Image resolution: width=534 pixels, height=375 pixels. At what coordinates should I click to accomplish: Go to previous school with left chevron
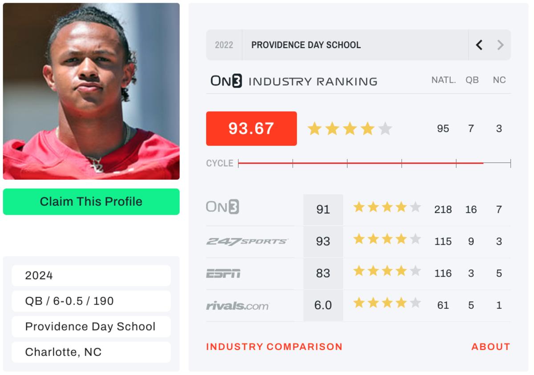coord(479,45)
